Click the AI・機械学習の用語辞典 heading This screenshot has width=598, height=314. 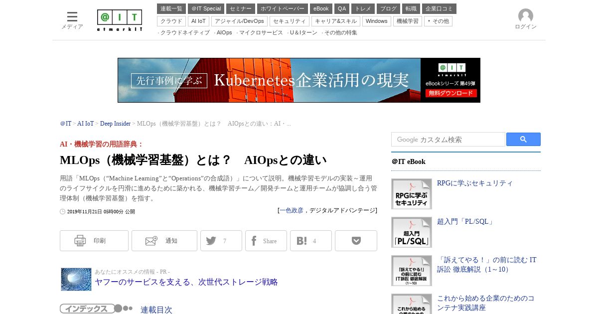102,144
